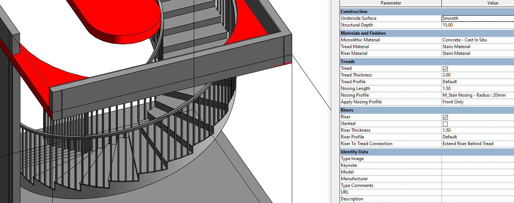Viewport: 514px width, 203px height.
Task: Click the Tread Thickness value 2.00
Action: 478,75
